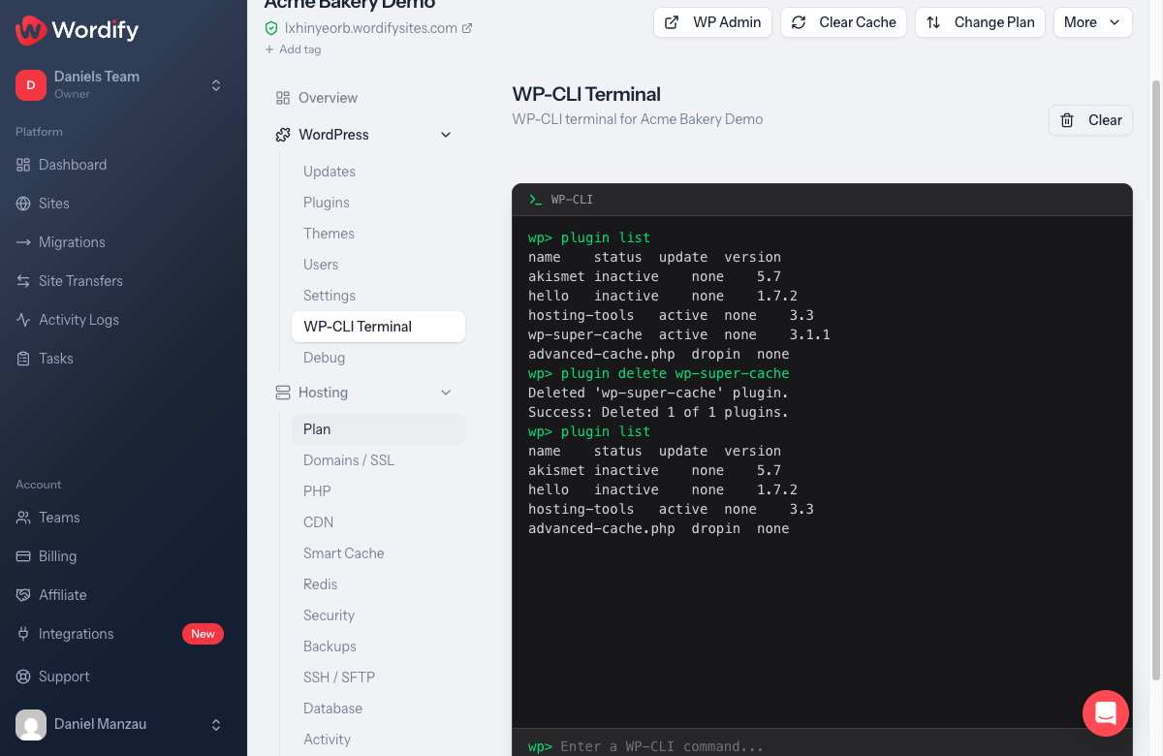Click the WP-CLI terminal header label
The image size is (1163, 756).
pyautogui.click(x=572, y=200)
